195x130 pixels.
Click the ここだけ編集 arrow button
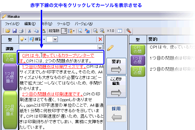click(116, 87)
